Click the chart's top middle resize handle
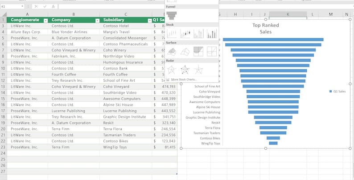Image resolution: width=354 pixels, height=180 pixels. [x=266, y=20]
